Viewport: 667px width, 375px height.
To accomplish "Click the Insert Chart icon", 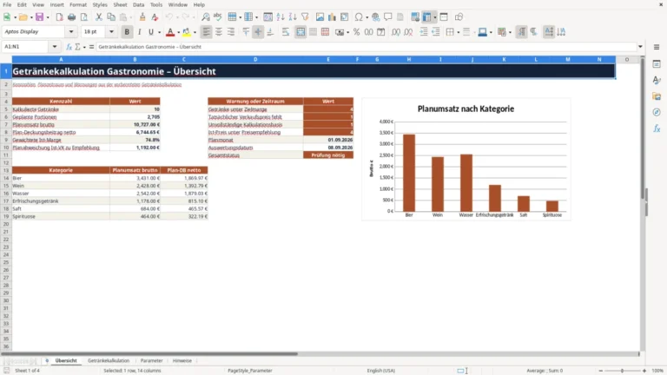I will pyautogui.click(x=333, y=17).
